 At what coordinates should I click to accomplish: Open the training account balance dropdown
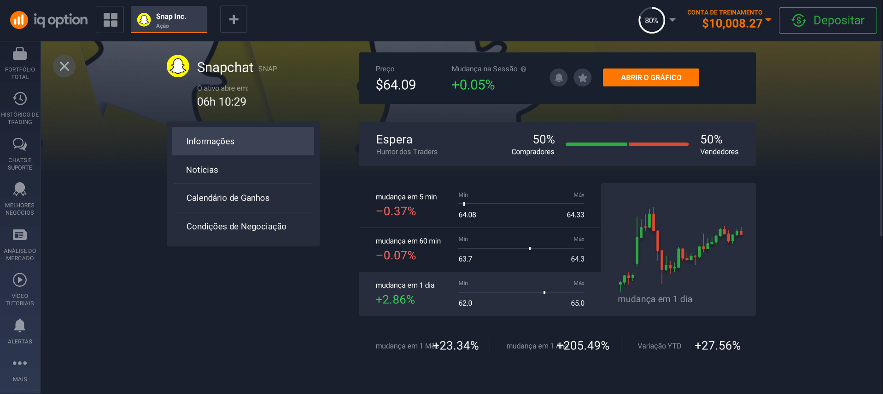tap(729, 20)
